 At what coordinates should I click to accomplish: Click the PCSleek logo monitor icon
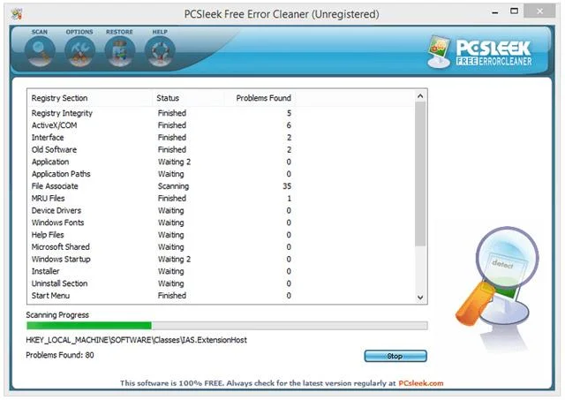pyautogui.click(x=439, y=51)
